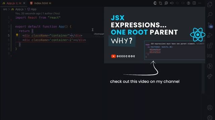Click the div className='container-2' line

click(54, 40)
